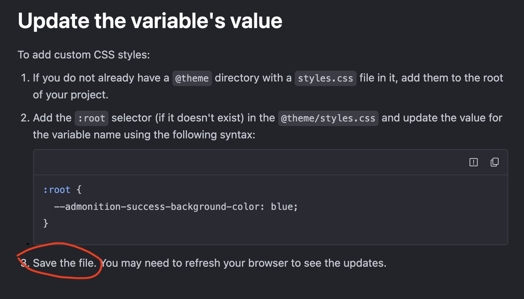Click the closing brace in code block
The width and height of the screenshot is (524, 299).
click(x=46, y=223)
